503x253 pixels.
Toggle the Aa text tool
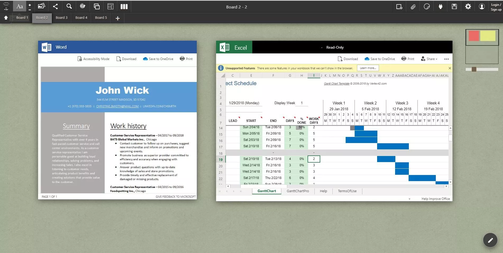tap(20, 7)
